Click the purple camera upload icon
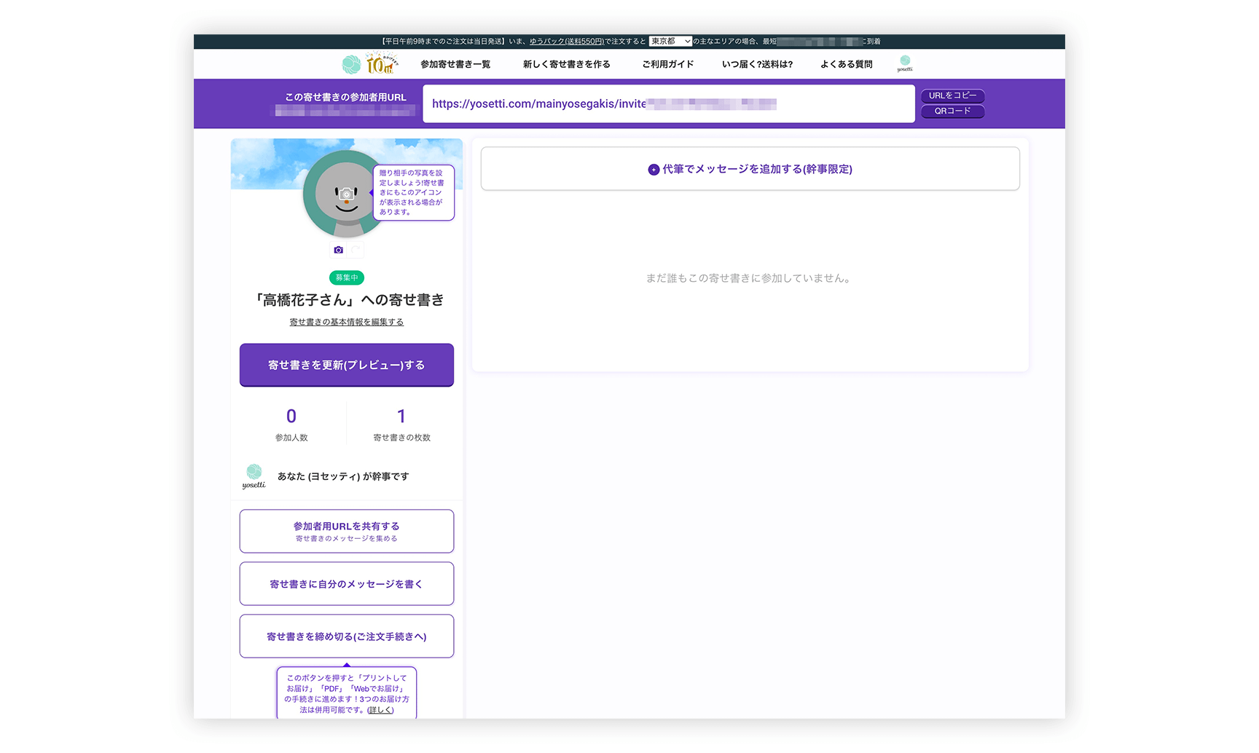Viewport: 1259px width, 753px height. pos(339,250)
